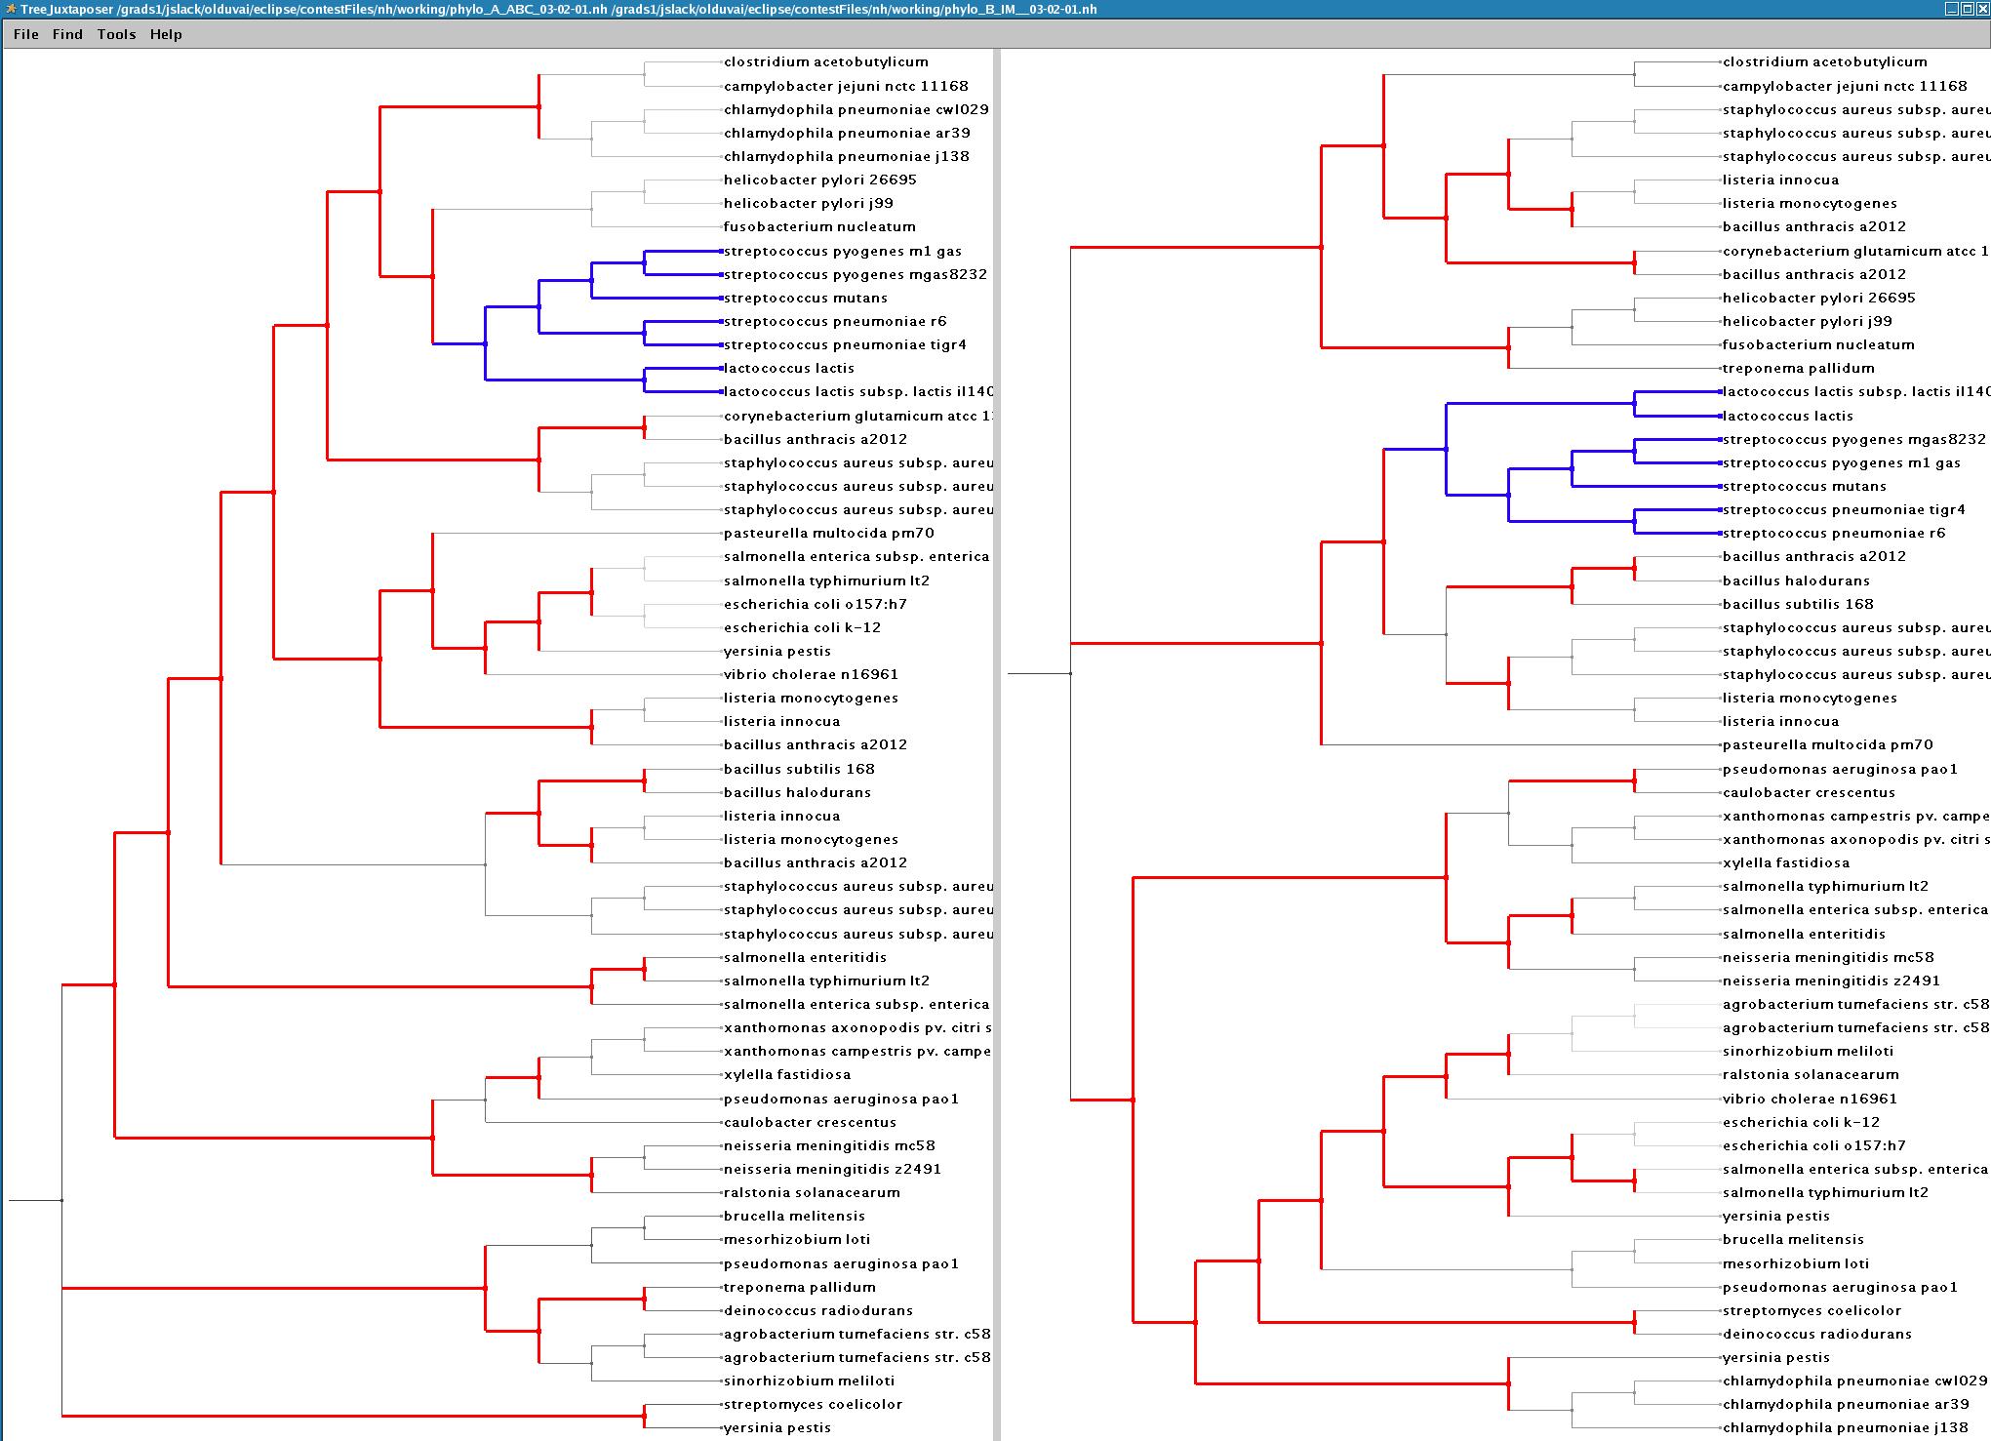Click neisseria meningitidis mc58 in left tree

pyautogui.click(x=829, y=1145)
